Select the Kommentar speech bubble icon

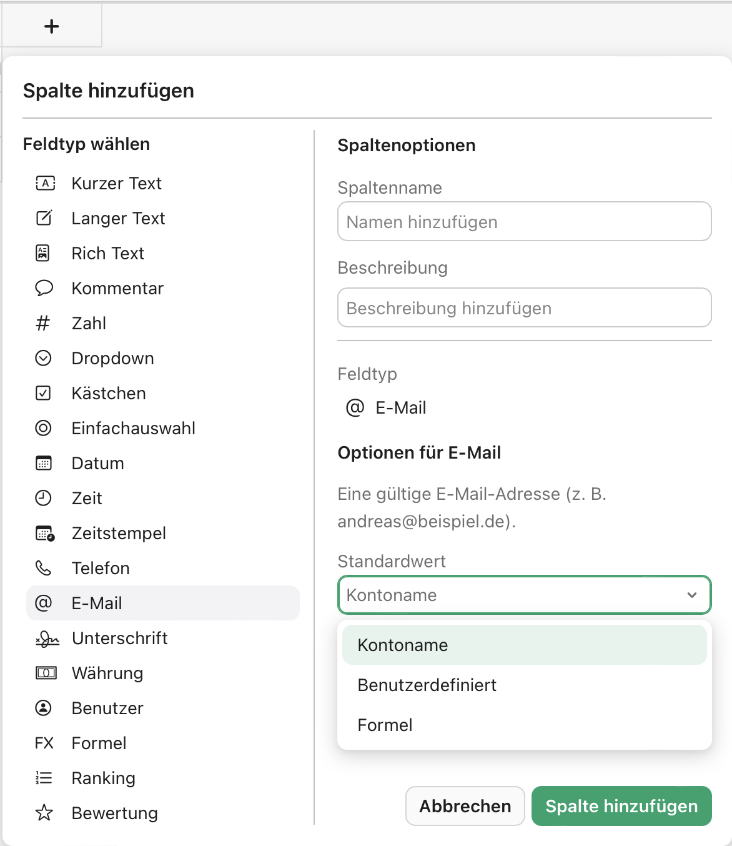[44, 288]
